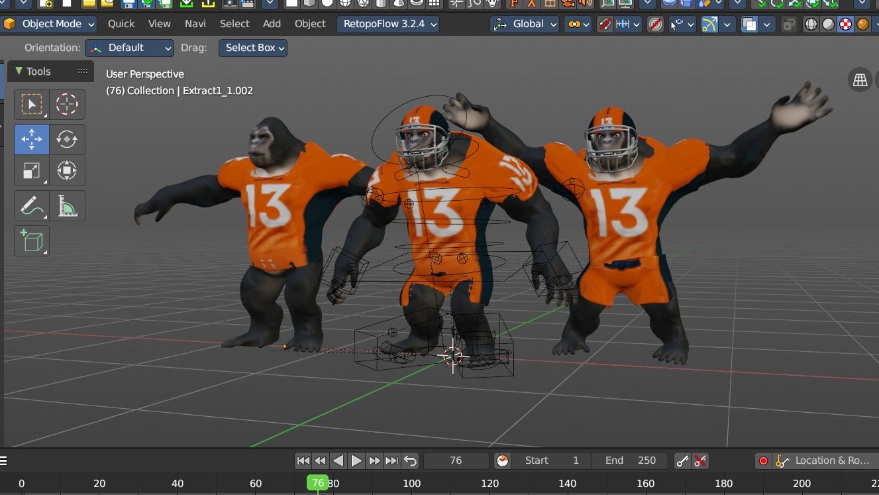Toggle viewport overlays

[x=750, y=25]
